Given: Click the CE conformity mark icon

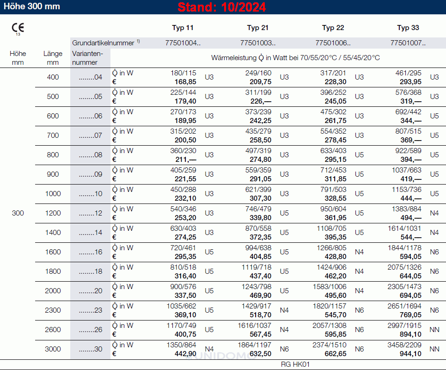Looking at the screenshot, I should tap(16, 29).
